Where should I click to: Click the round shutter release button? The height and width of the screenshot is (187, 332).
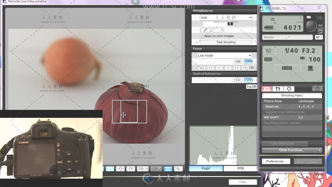pos(311,26)
